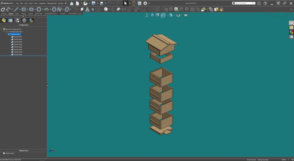Toggle the Hide/Show Items eye icon
Viewport: 294px width, 161px height.
point(178,15)
